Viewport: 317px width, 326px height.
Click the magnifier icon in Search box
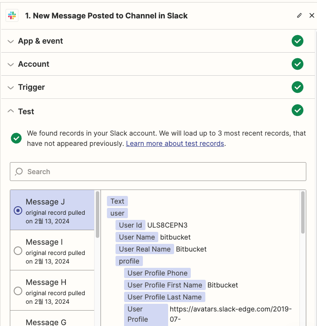[x=19, y=172]
